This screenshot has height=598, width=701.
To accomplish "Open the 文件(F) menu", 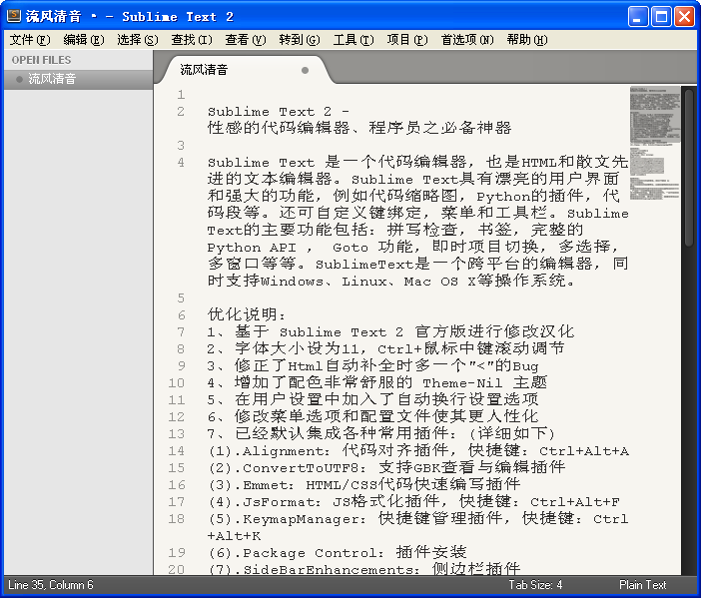I will [x=30, y=40].
